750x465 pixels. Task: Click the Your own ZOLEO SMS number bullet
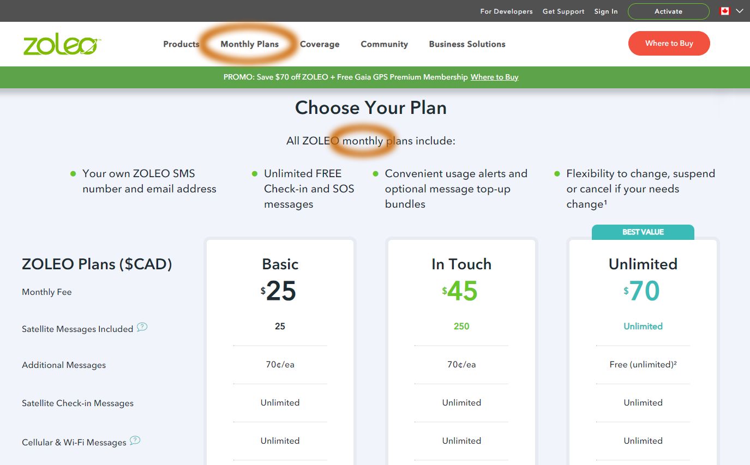pyautogui.click(x=149, y=181)
